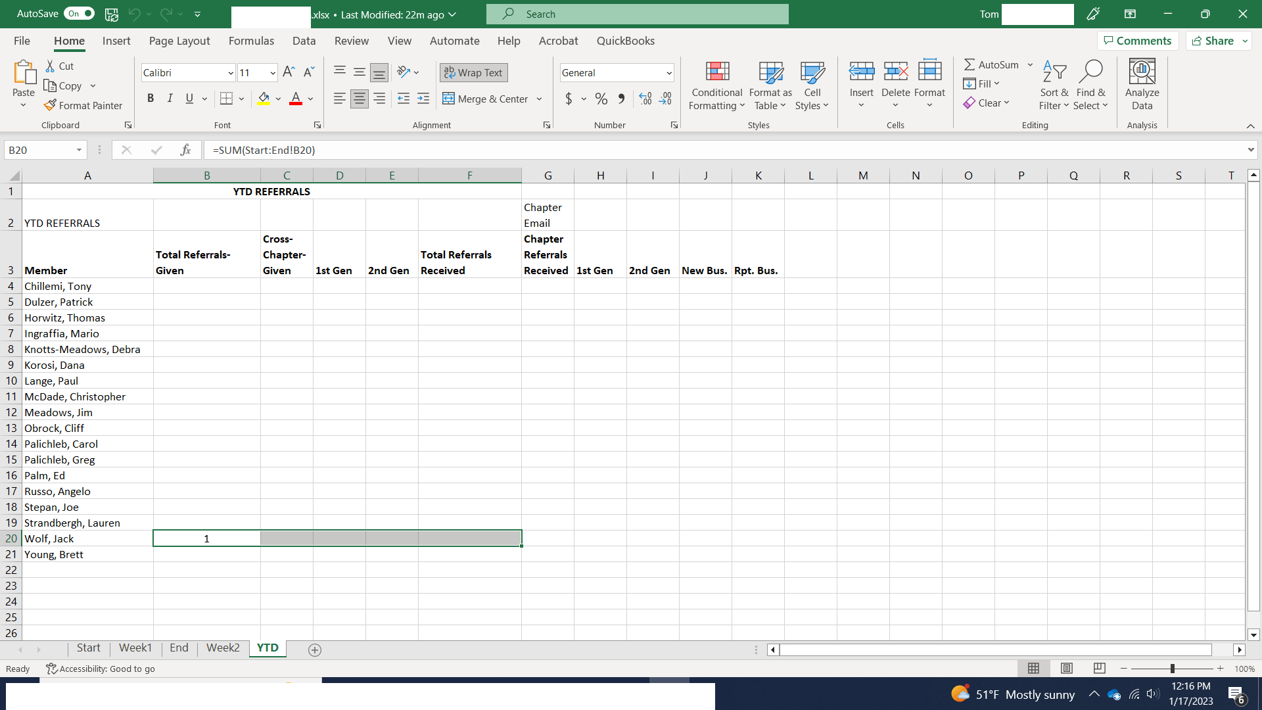Click the Comments button
The width and height of the screenshot is (1262, 710).
pyautogui.click(x=1137, y=41)
